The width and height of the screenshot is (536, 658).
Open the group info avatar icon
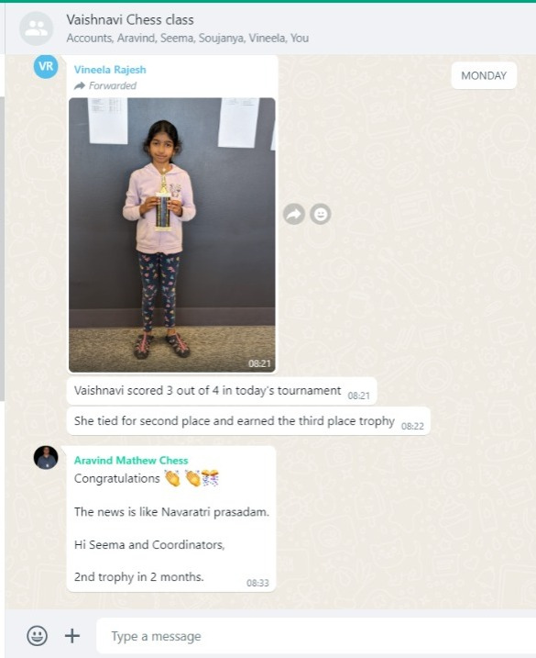(x=36, y=28)
